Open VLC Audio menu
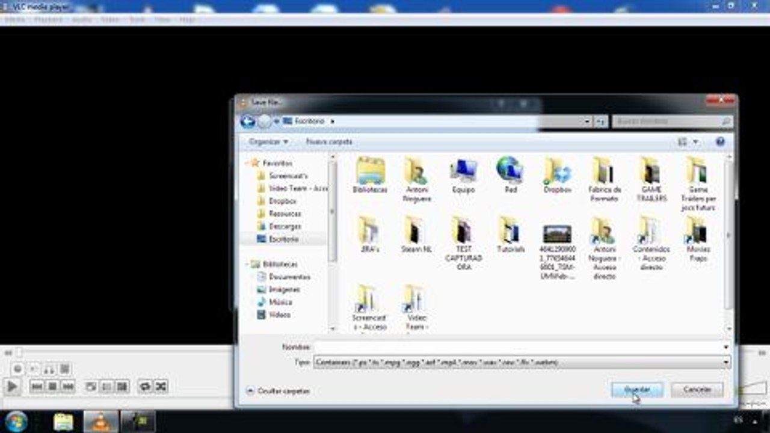The width and height of the screenshot is (770, 433). (82, 20)
